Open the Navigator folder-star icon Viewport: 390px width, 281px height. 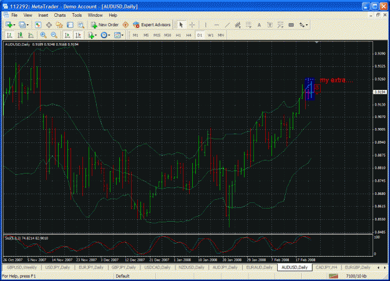[x=59, y=24]
